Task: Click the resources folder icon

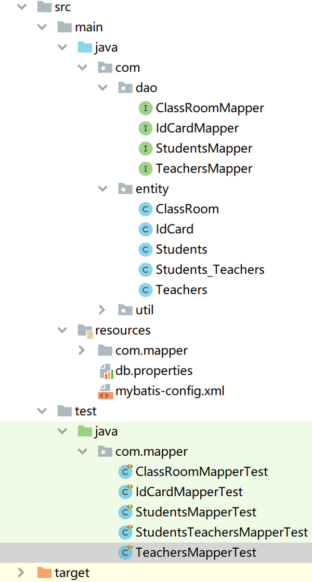Action: (x=85, y=330)
